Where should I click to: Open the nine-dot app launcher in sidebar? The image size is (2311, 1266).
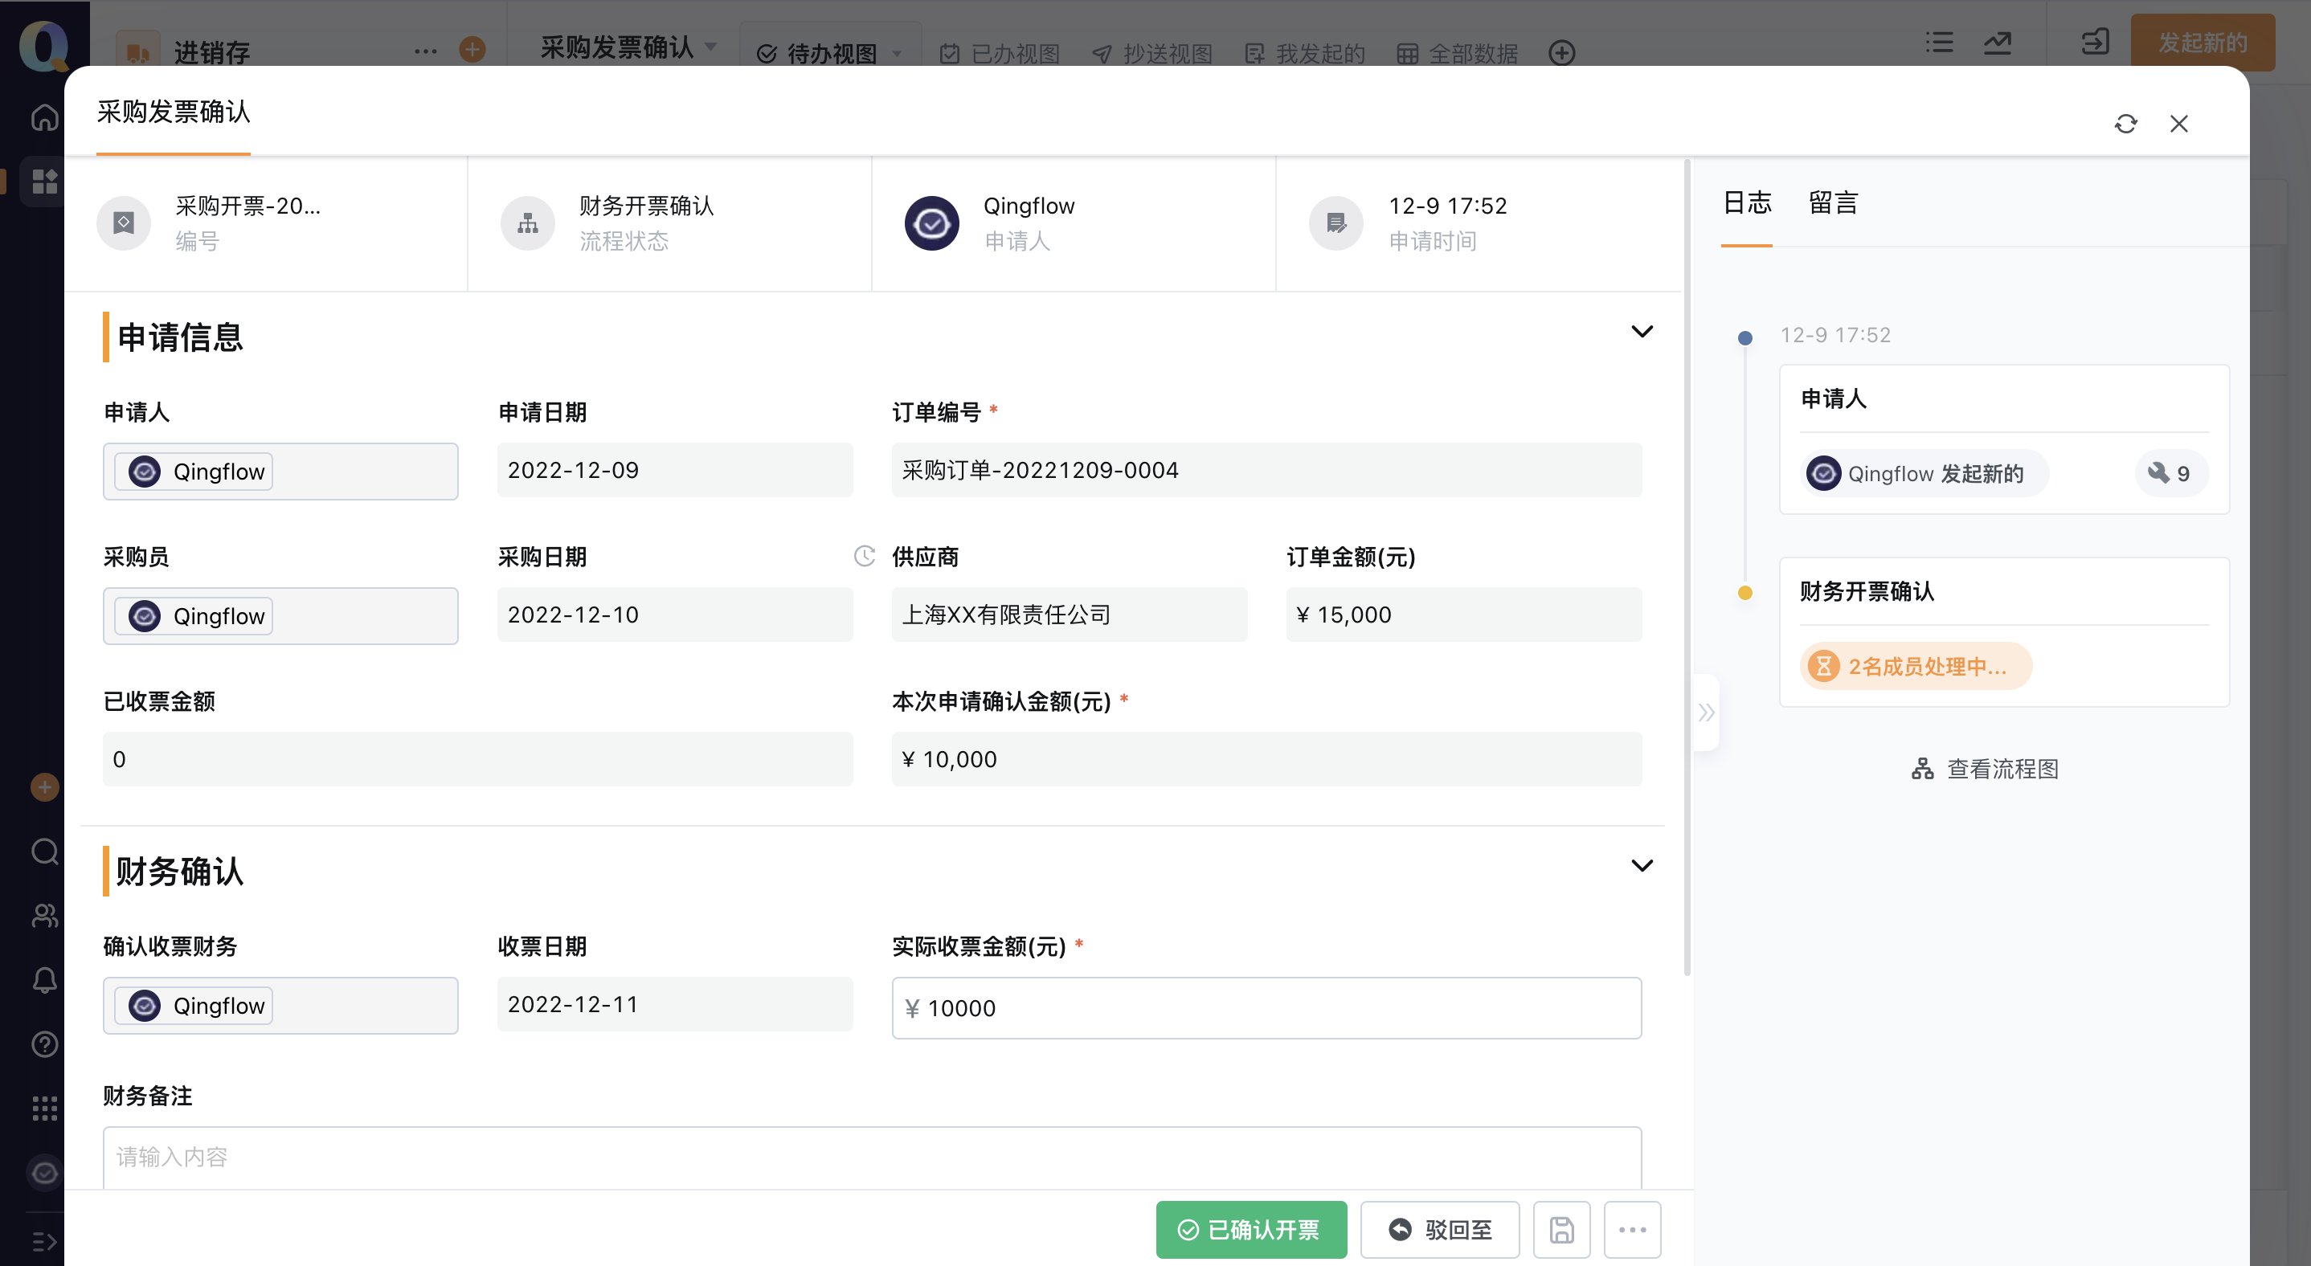45,1109
